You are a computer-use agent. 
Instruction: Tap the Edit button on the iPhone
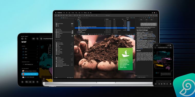pos(171,48)
